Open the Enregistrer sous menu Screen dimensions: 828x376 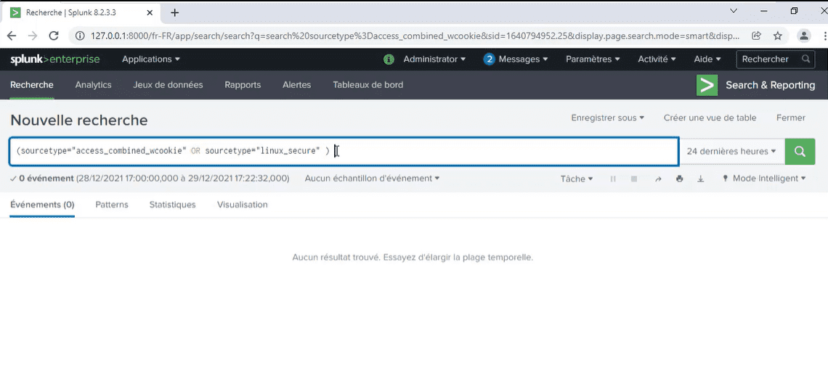(608, 118)
